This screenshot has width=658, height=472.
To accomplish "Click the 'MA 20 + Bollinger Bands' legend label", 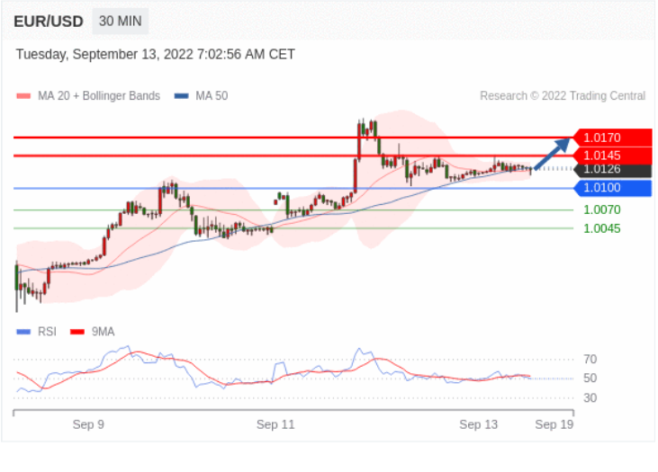I will click(99, 96).
